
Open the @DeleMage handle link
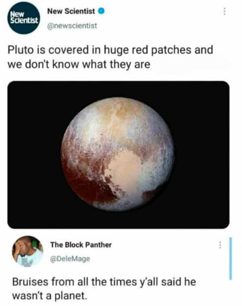pos(70,259)
